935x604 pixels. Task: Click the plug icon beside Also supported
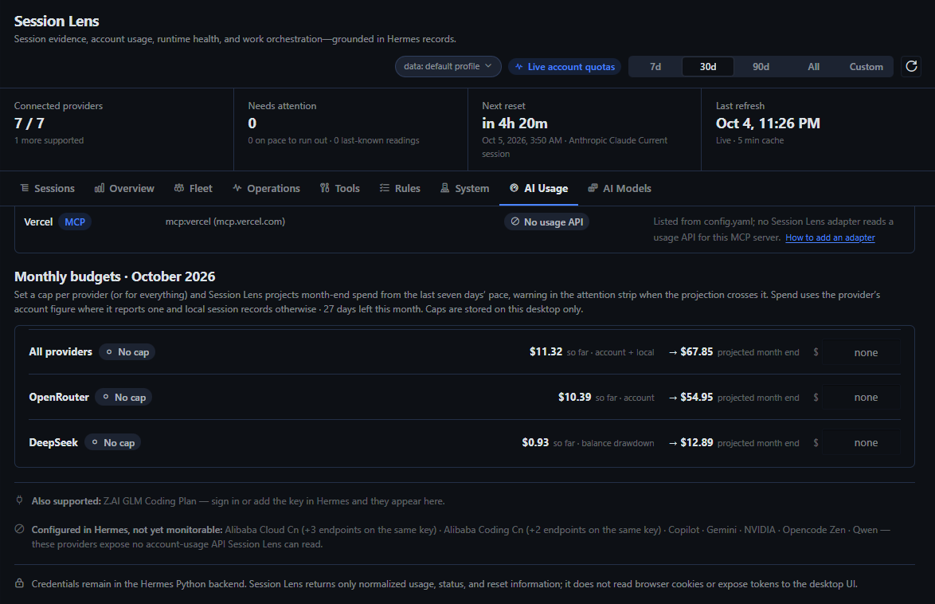click(x=19, y=500)
